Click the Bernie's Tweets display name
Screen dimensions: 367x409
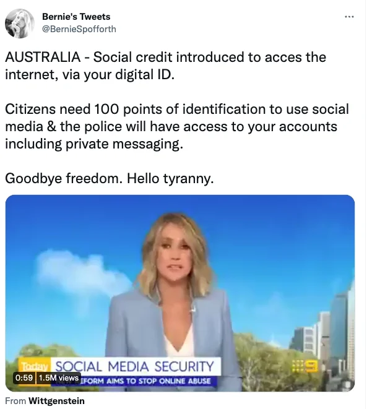pos(76,17)
